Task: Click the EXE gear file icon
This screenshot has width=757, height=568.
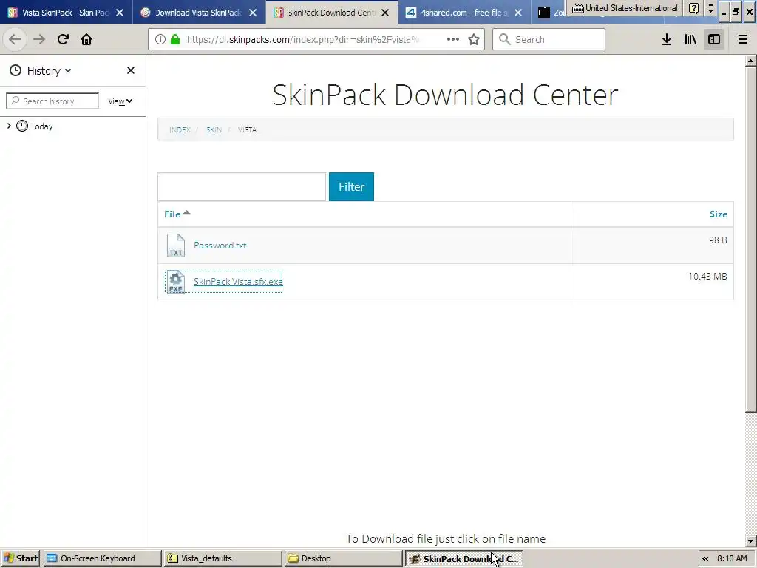Action: (176, 282)
